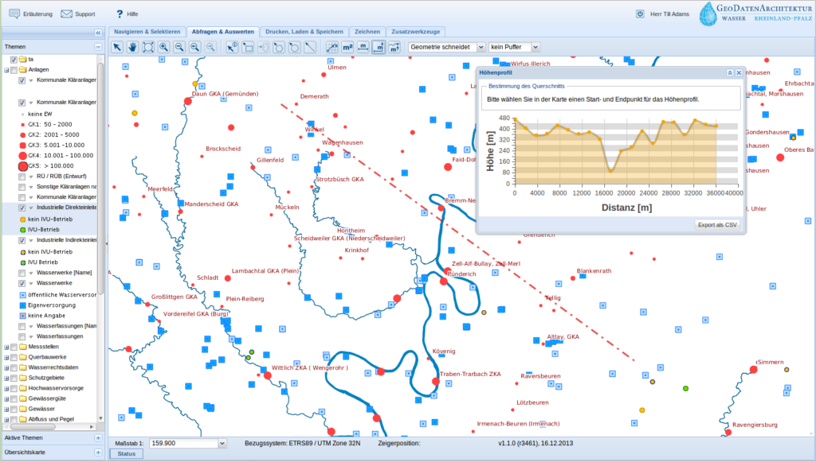816x462 pixels.
Task: Switch to the Navigieren & Selektieren tab
Action: [x=147, y=31]
